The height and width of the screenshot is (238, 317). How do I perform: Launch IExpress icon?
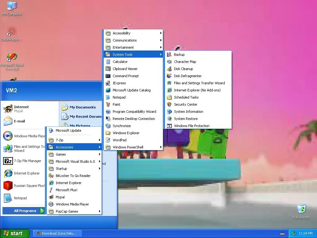[x=108, y=83]
